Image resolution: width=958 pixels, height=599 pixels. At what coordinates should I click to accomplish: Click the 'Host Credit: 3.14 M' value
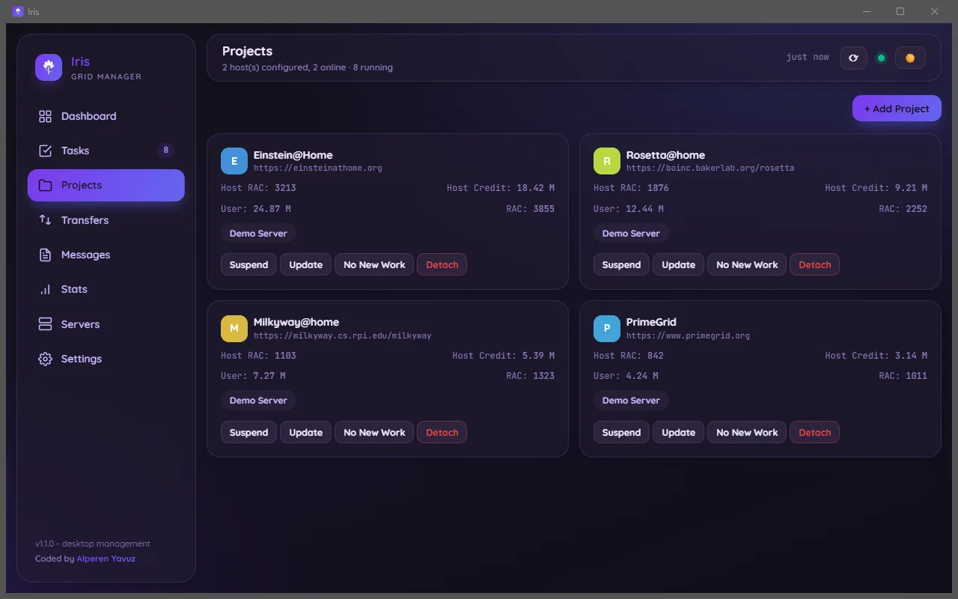click(x=876, y=356)
